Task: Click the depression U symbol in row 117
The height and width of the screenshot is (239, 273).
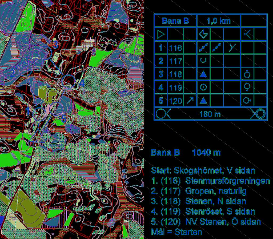Action: point(203,60)
